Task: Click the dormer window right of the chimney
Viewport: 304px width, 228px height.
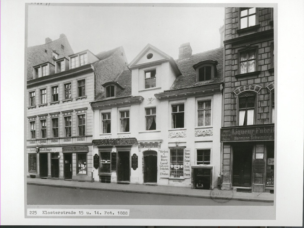Action: [205, 72]
